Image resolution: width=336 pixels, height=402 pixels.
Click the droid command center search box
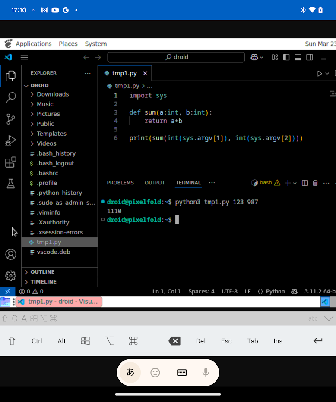coord(176,57)
